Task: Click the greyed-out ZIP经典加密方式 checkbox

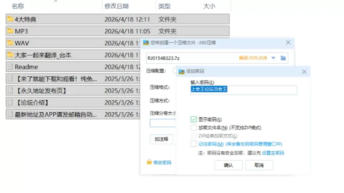Action: 193,136
